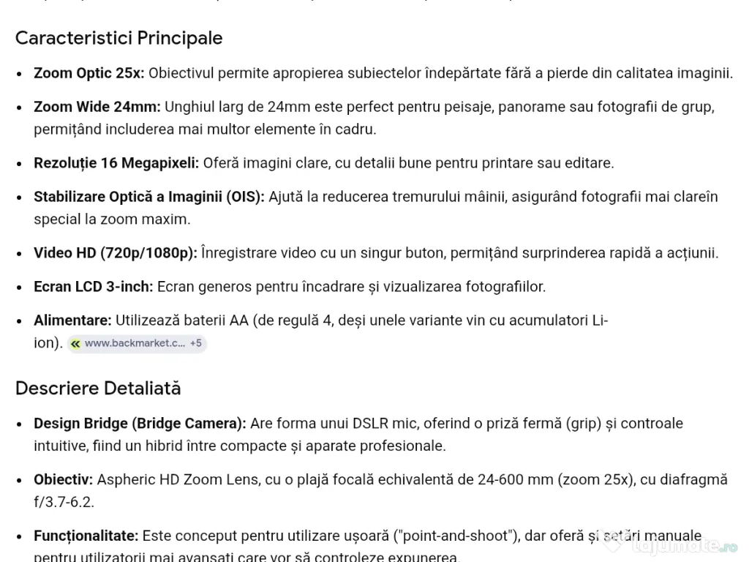Click the 'Zoom Wide 24mm:' bold label

(97, 107)
